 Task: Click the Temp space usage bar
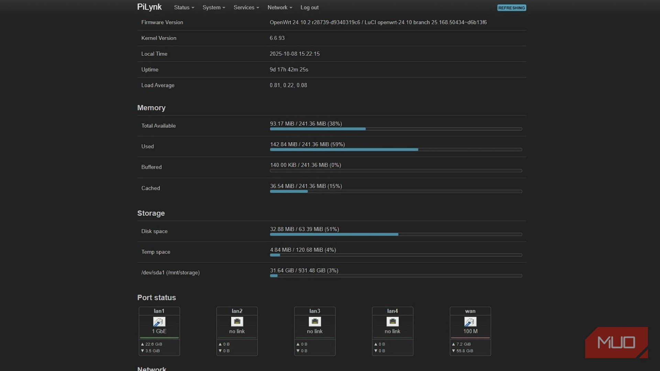click(396, 255)
